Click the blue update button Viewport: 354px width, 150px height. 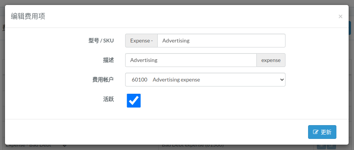(x=322, y=132)
